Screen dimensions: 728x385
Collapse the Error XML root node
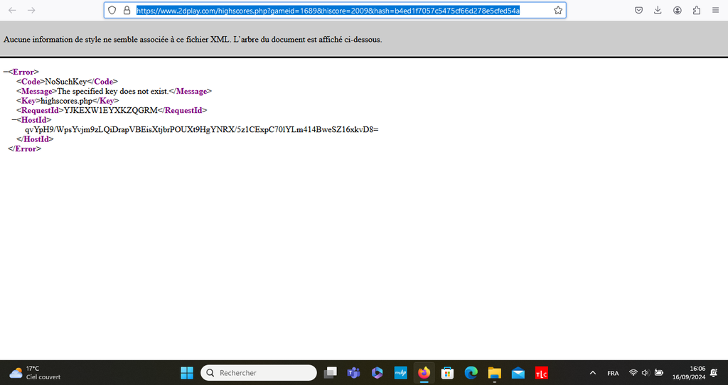coord(5,72)
